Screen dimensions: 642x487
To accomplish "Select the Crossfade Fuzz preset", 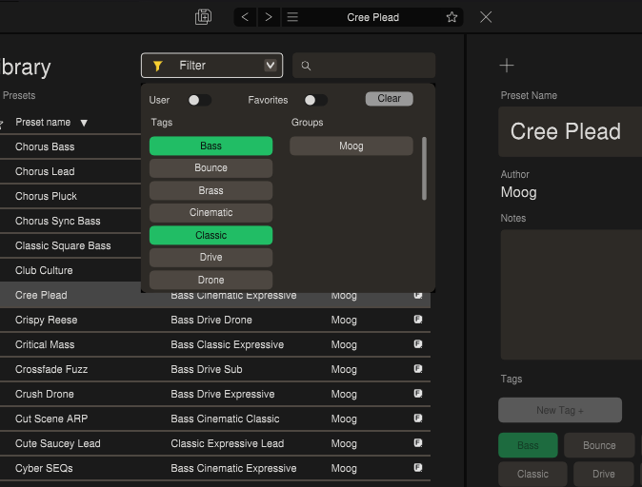I will click(x=215, y=369).
